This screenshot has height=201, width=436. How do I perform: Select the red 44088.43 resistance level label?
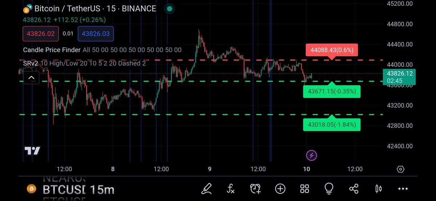click(x=332, y=50)
